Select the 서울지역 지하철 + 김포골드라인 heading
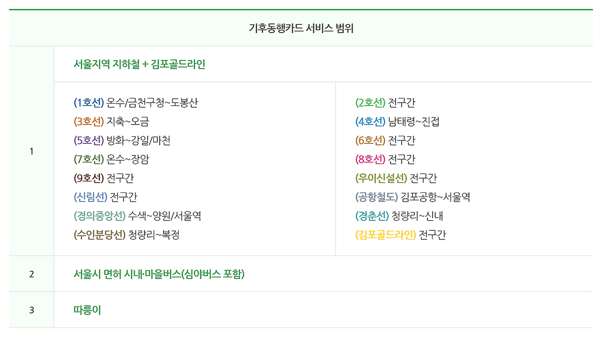Screen dimensions: 600x338 coord(140,64)
